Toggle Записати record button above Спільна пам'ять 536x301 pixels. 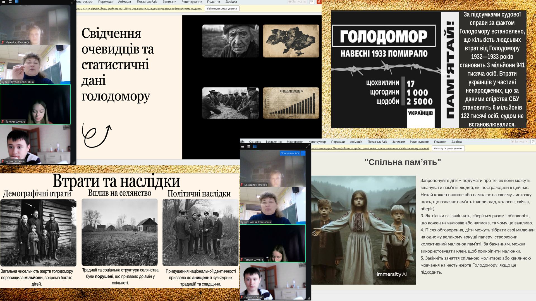pos(519,142)
